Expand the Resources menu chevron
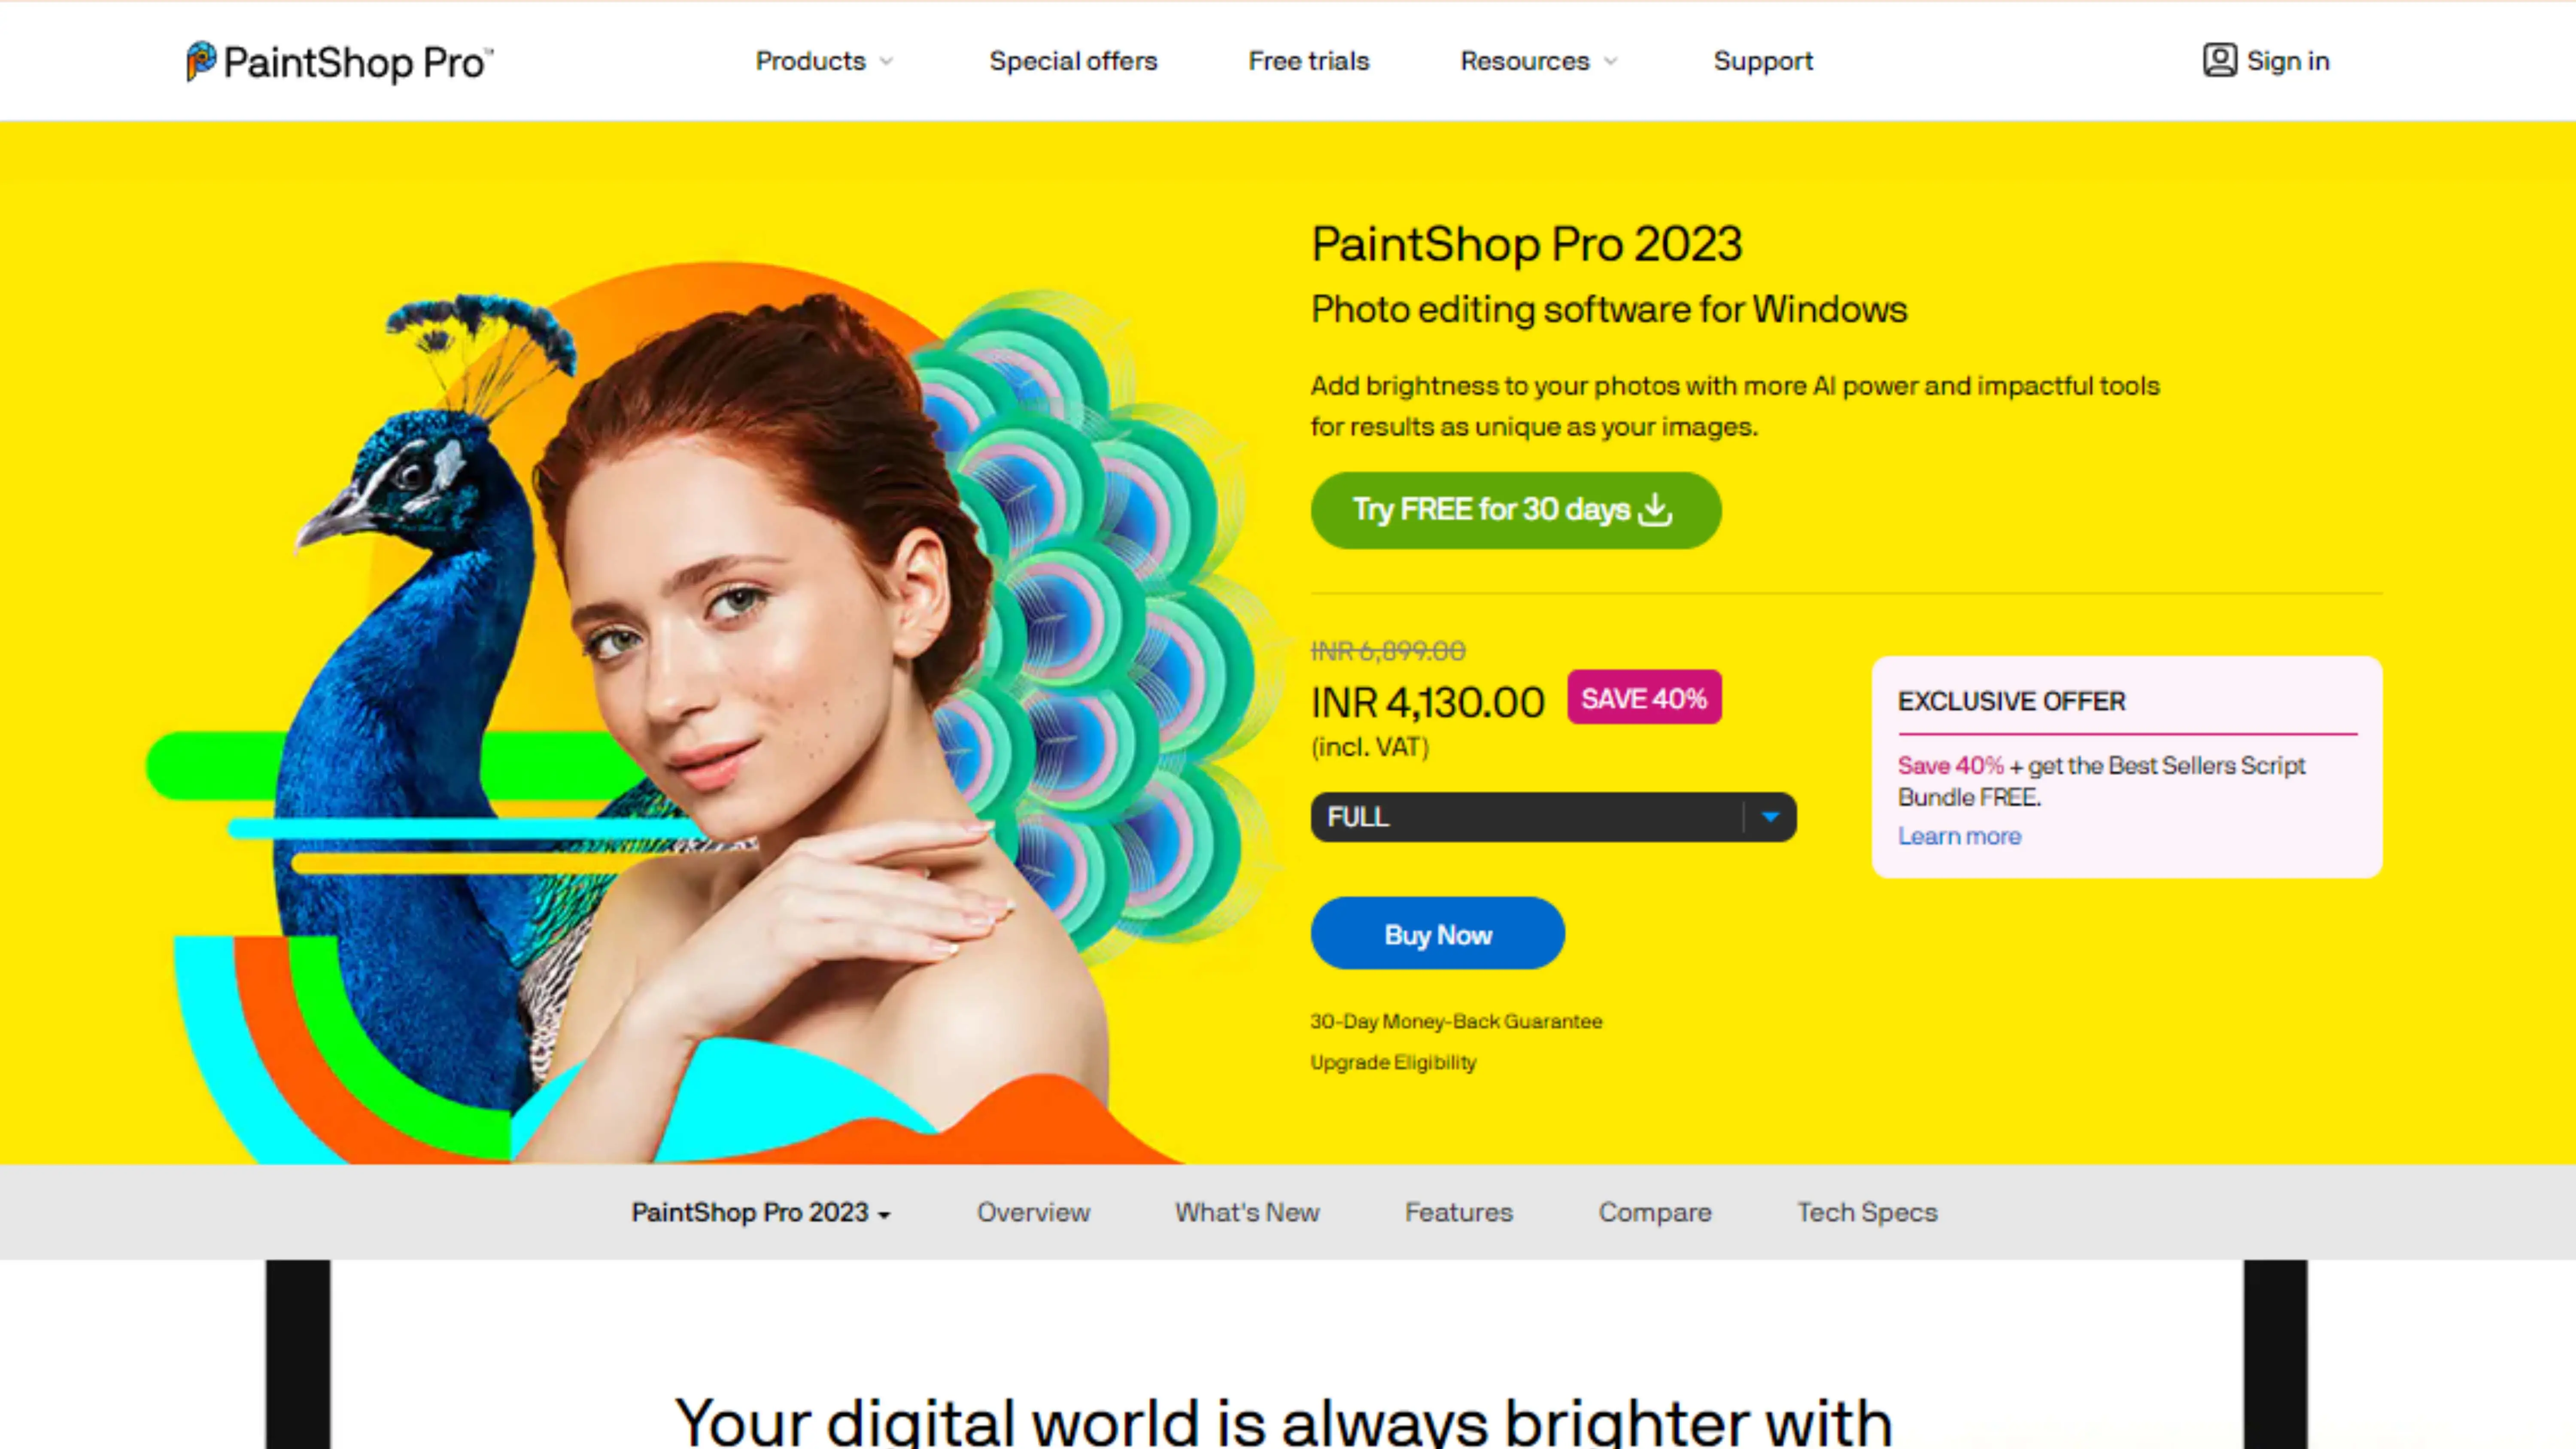The width and height of the screenshot is (2576, 1449). pyautogui.click(x=1610, y=62)
